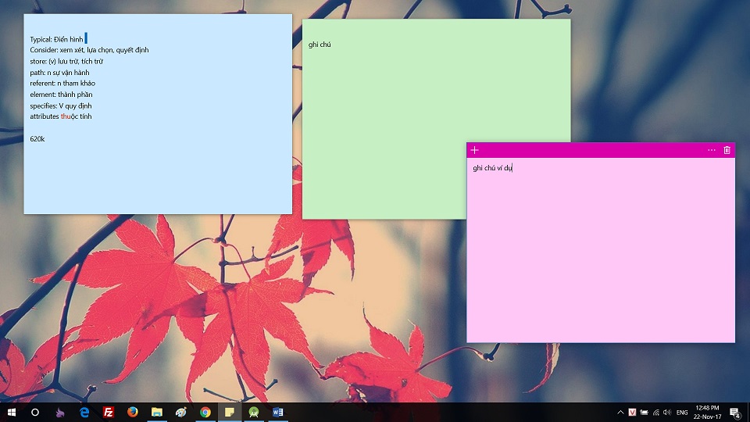
Task: Place cursor after "ghi chú ví dụ" text
Action: coord(513,168)
